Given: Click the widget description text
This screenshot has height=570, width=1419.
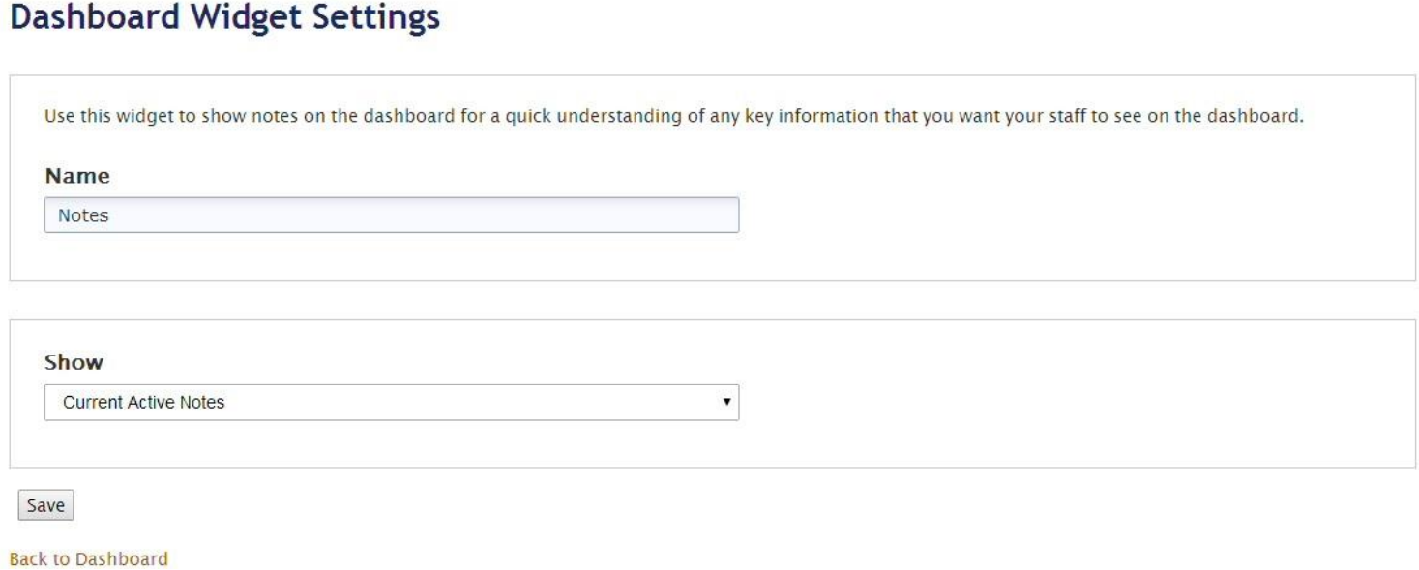Looking at the screenshot, I should point(674,118).
